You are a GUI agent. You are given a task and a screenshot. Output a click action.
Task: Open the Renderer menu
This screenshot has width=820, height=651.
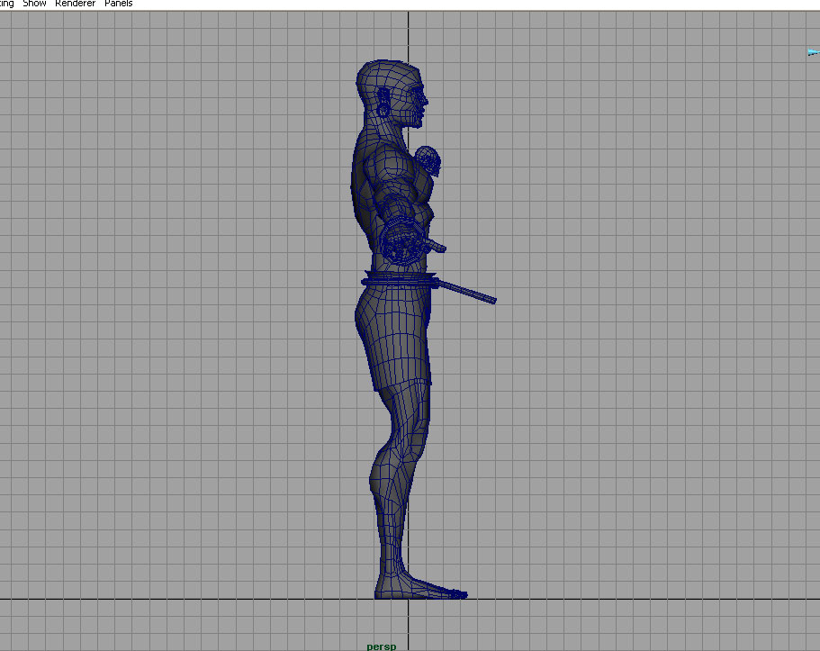[x=76, y=4]
